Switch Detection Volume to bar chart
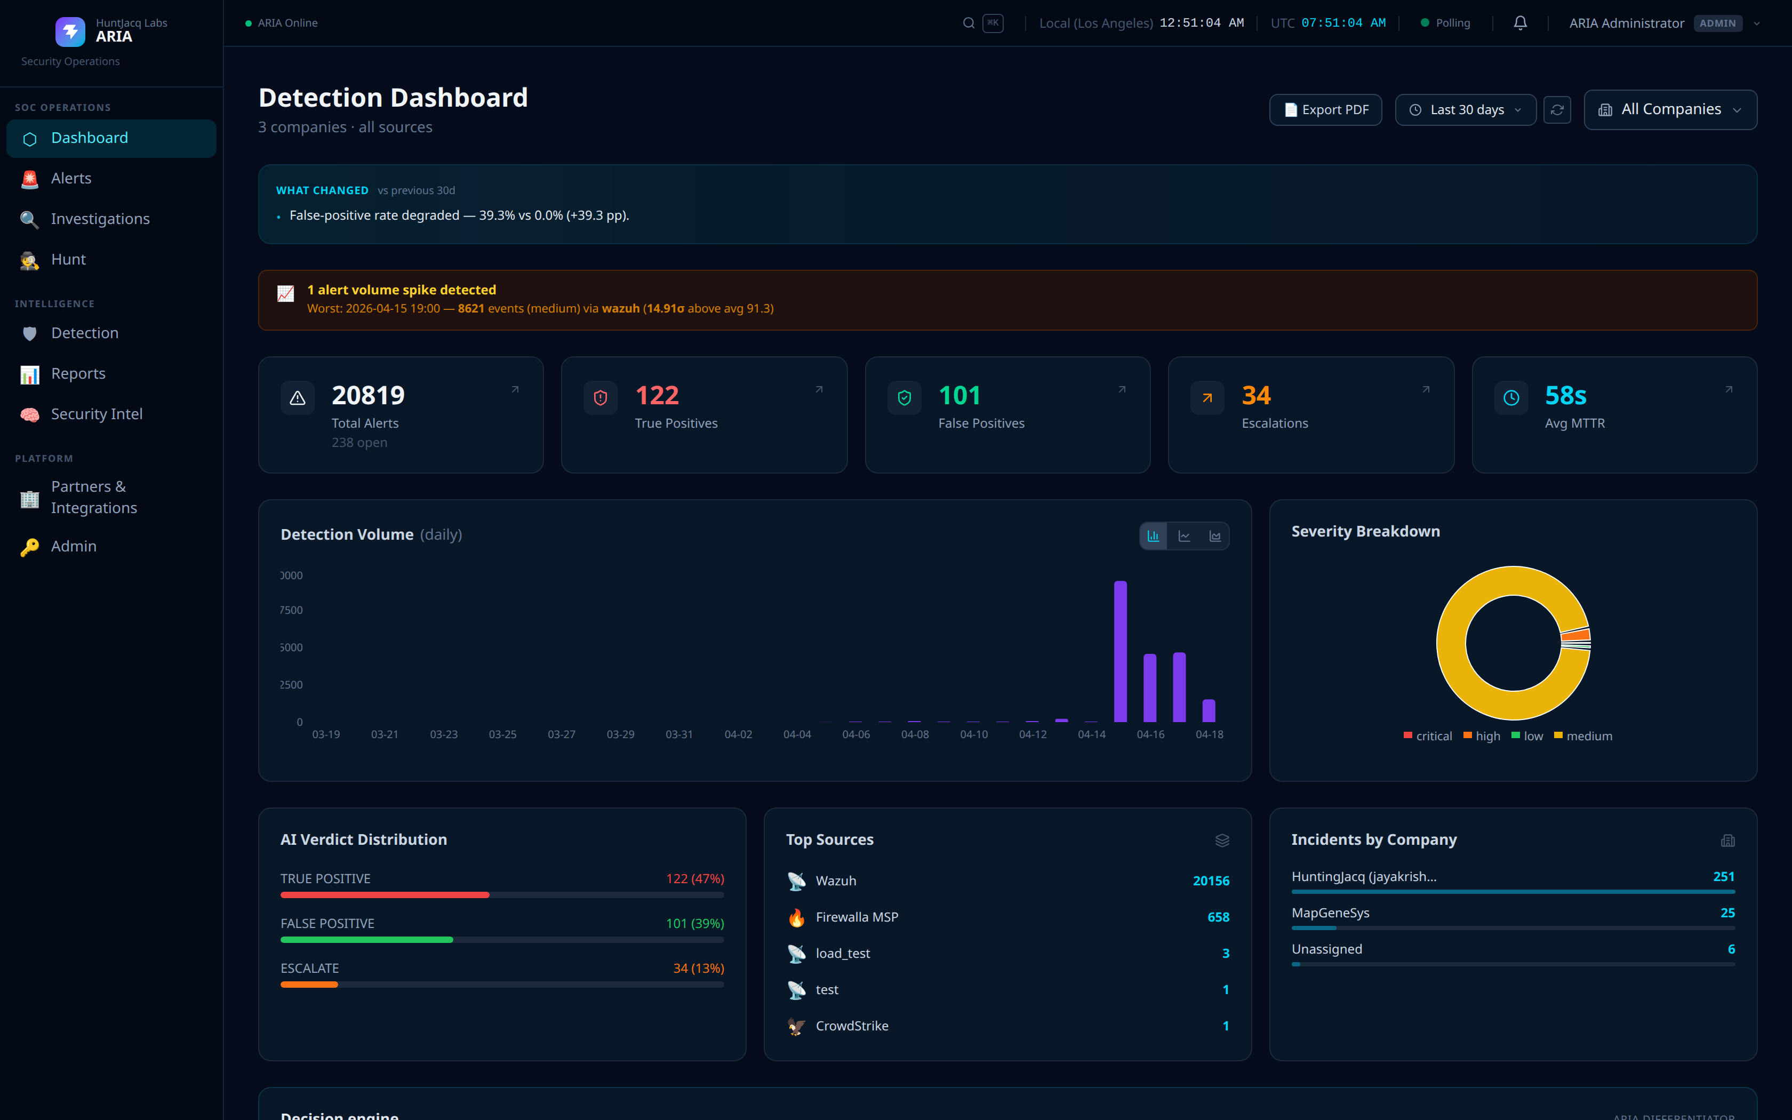This screenshot has height=1120, width=1792. (1154, 537)
